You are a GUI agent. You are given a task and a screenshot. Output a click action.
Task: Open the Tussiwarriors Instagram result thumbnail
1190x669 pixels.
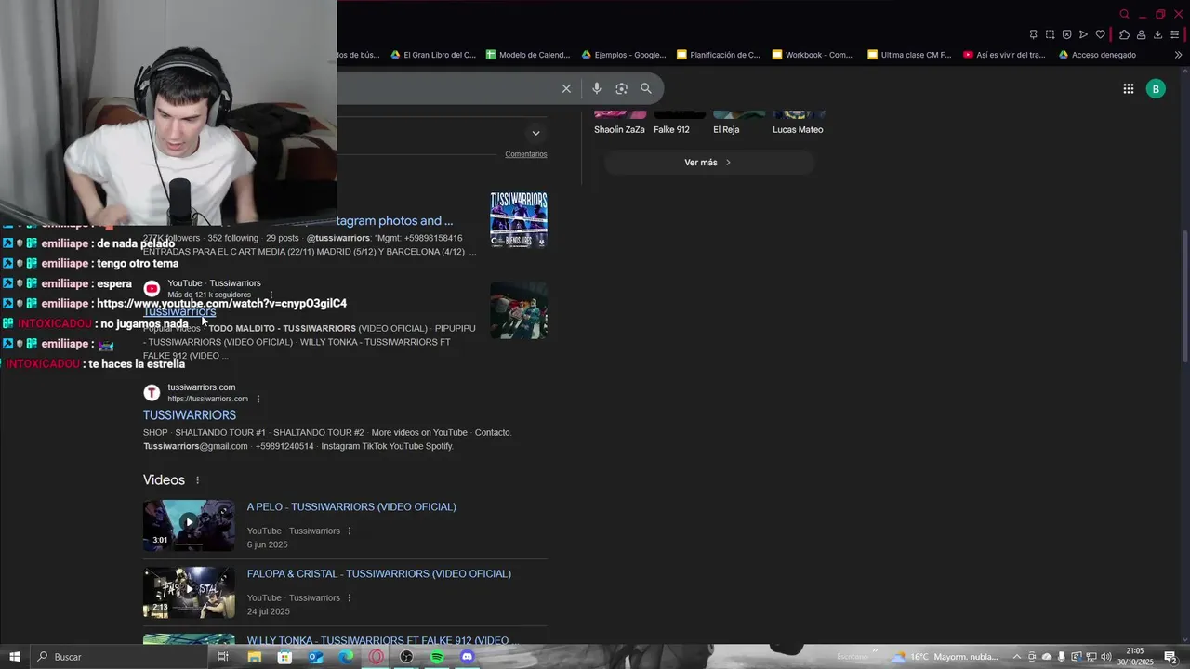pos(519,220)
